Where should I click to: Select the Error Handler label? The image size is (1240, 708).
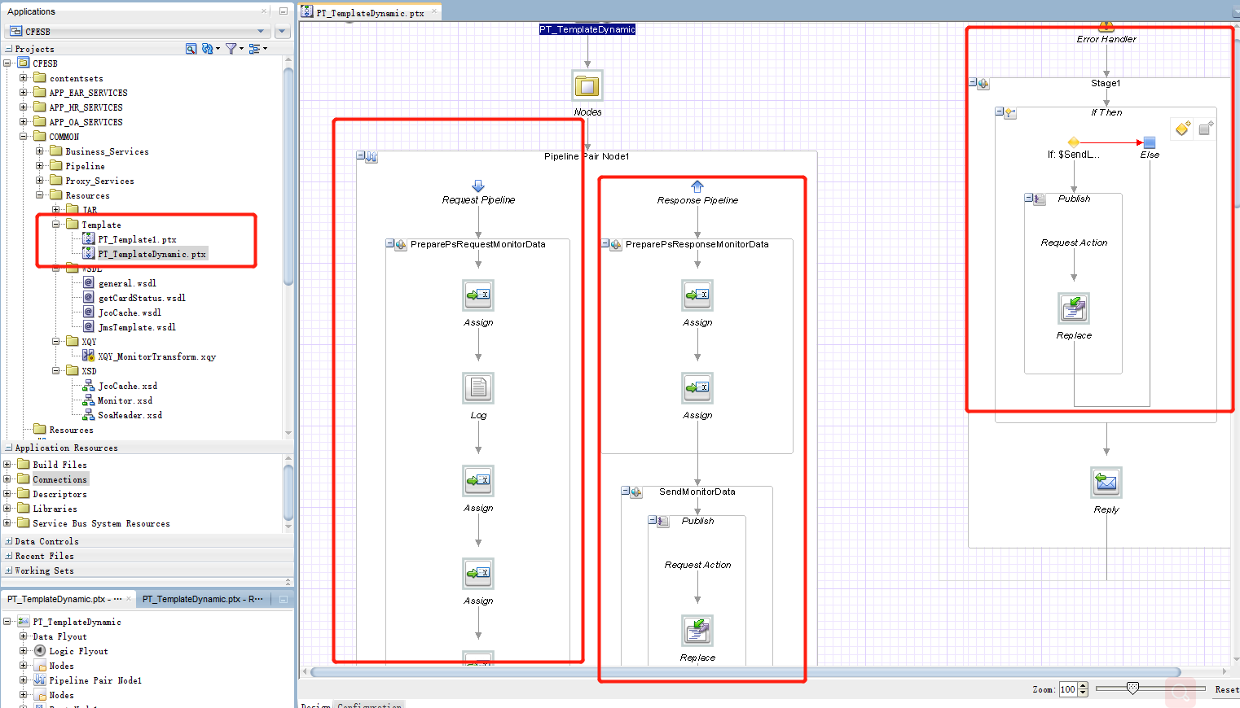1106,39
